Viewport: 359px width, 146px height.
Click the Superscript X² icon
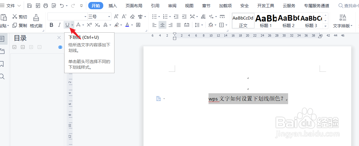click(89, 25)
